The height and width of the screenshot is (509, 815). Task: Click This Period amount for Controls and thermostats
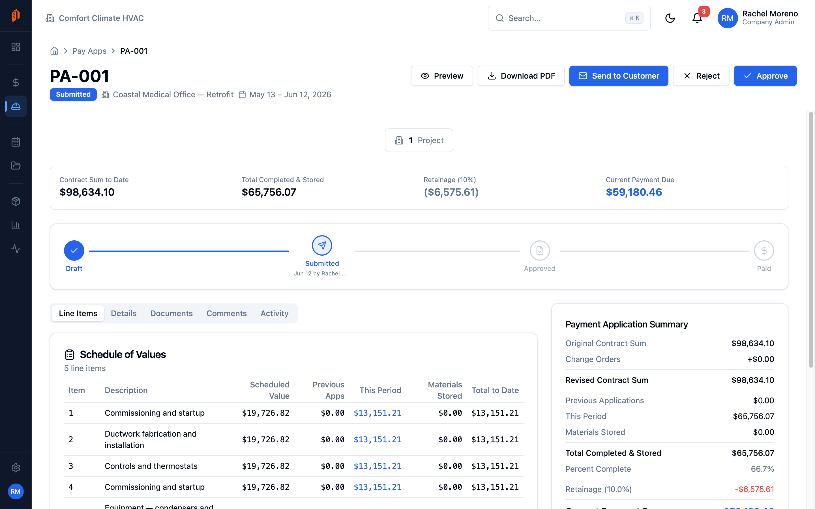pos(377,466)
